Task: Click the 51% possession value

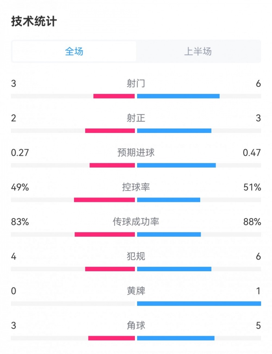Action: tap(252, 187)
